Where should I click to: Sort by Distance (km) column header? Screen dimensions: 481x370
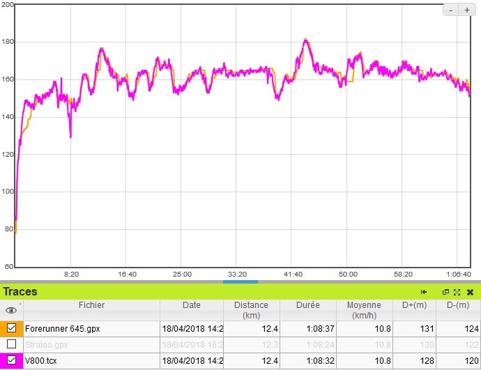(251, 310)
